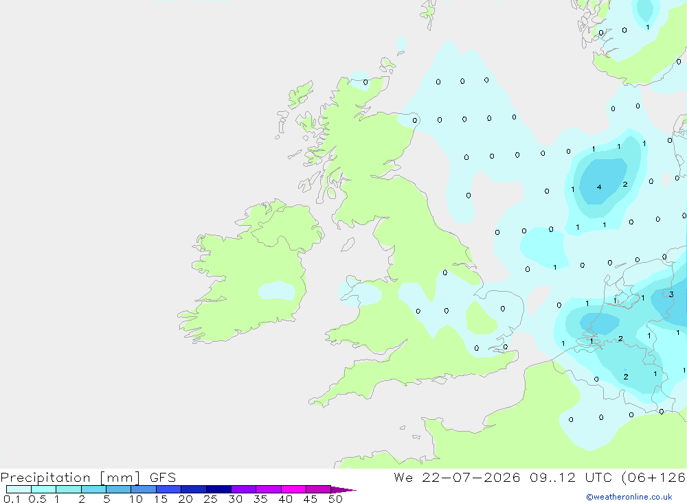Select the "30" legend scale label
The height and width of the screenshot is (503, 687).
pyautogui.click(x=235, y=499)
